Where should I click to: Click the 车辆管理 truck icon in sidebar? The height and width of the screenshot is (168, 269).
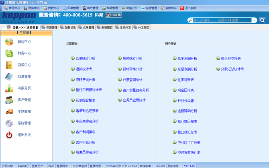click(x=9, y=112)
